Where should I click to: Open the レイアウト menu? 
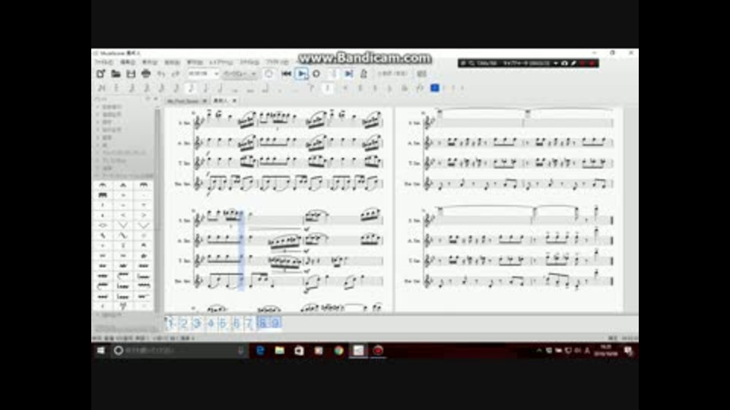point(221,62)
